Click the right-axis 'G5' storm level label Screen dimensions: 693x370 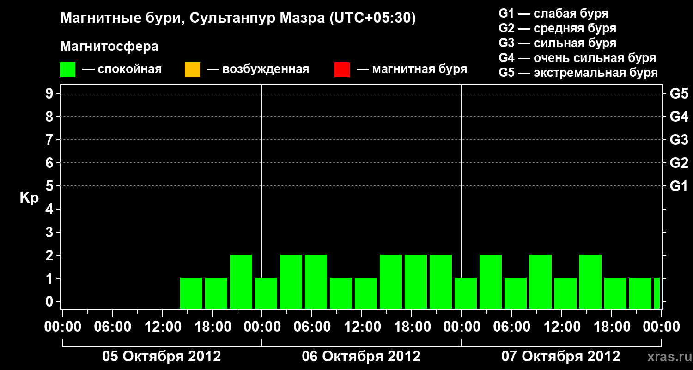coord(679,93)
